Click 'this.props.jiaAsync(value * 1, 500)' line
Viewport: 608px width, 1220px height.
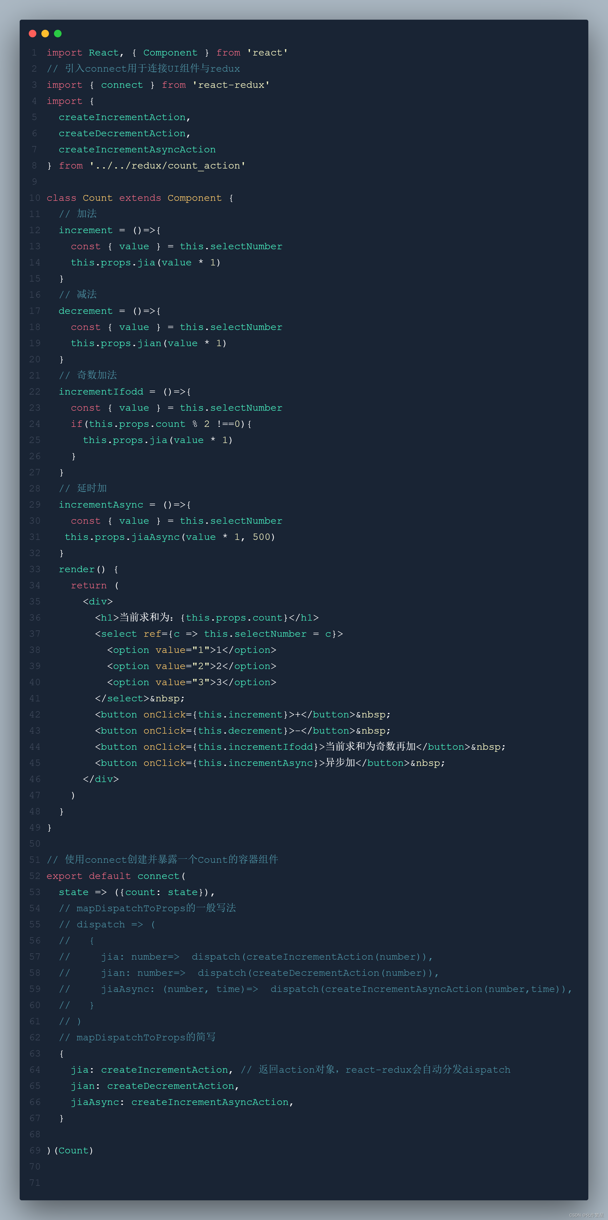(170, 537)
